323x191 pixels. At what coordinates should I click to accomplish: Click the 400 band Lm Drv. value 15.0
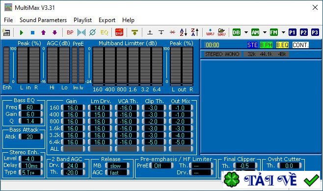(100, 115)
